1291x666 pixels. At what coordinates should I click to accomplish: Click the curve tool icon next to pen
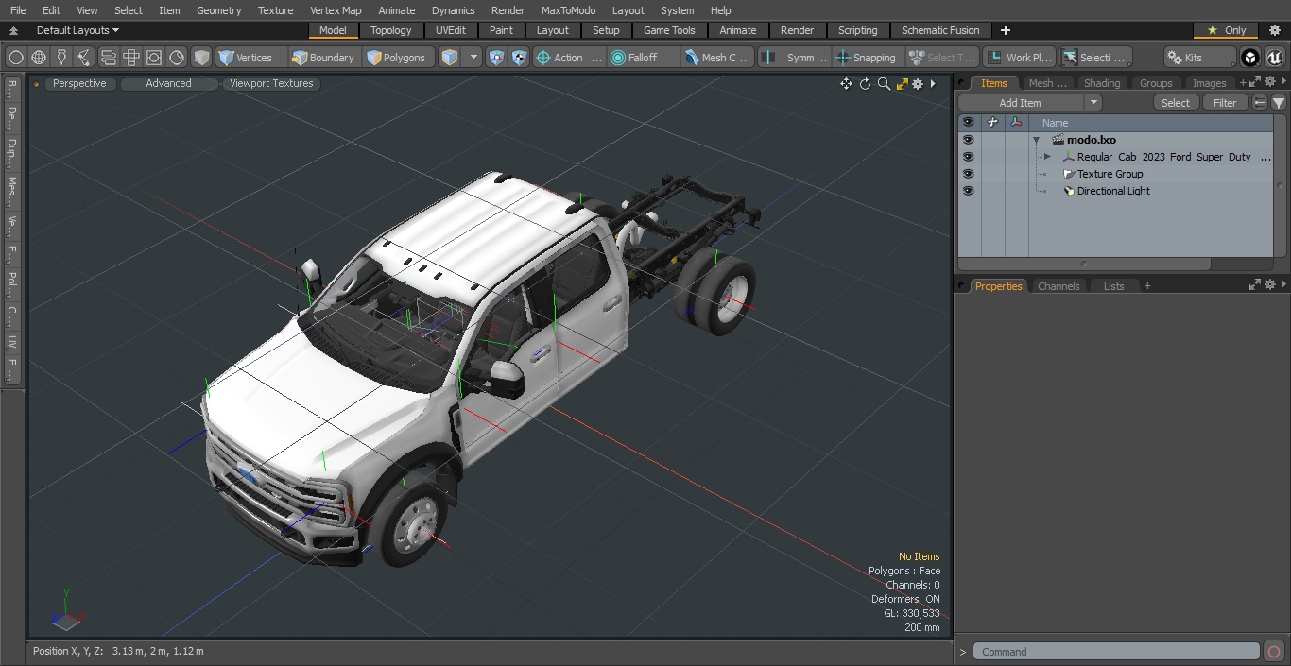[x=84, y=58]
